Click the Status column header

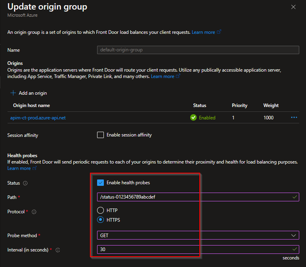pos(199,105)
